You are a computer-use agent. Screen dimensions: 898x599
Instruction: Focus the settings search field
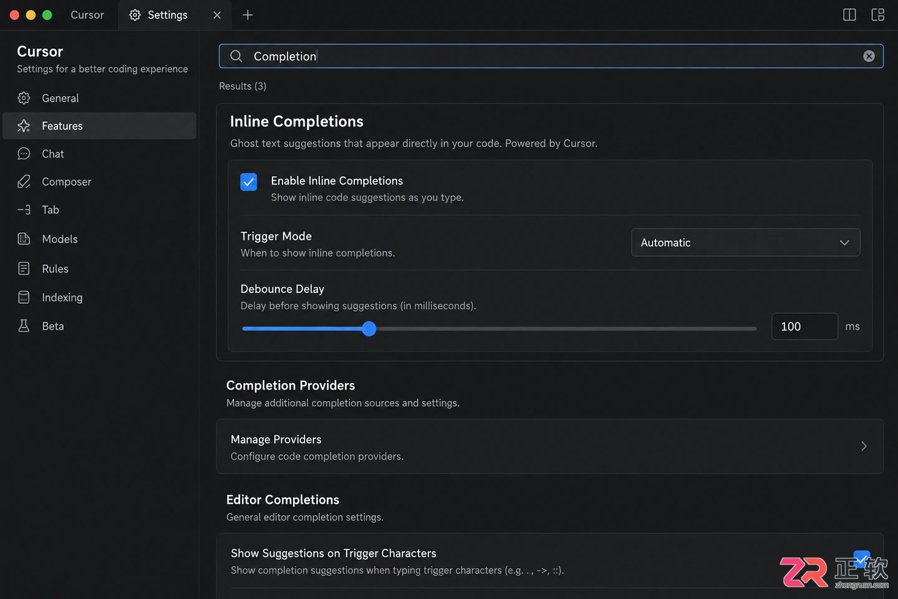[x=551, y=56]
